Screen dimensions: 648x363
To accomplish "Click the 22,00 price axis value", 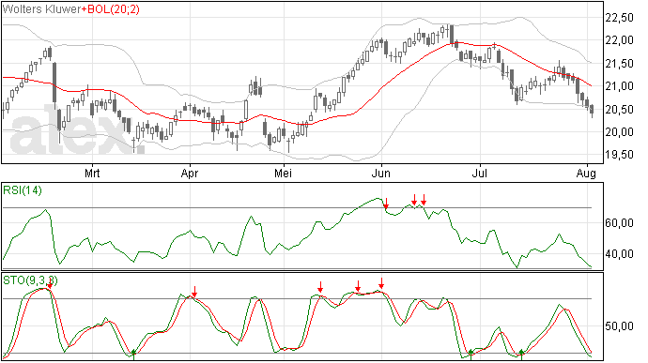I will 620,40.
